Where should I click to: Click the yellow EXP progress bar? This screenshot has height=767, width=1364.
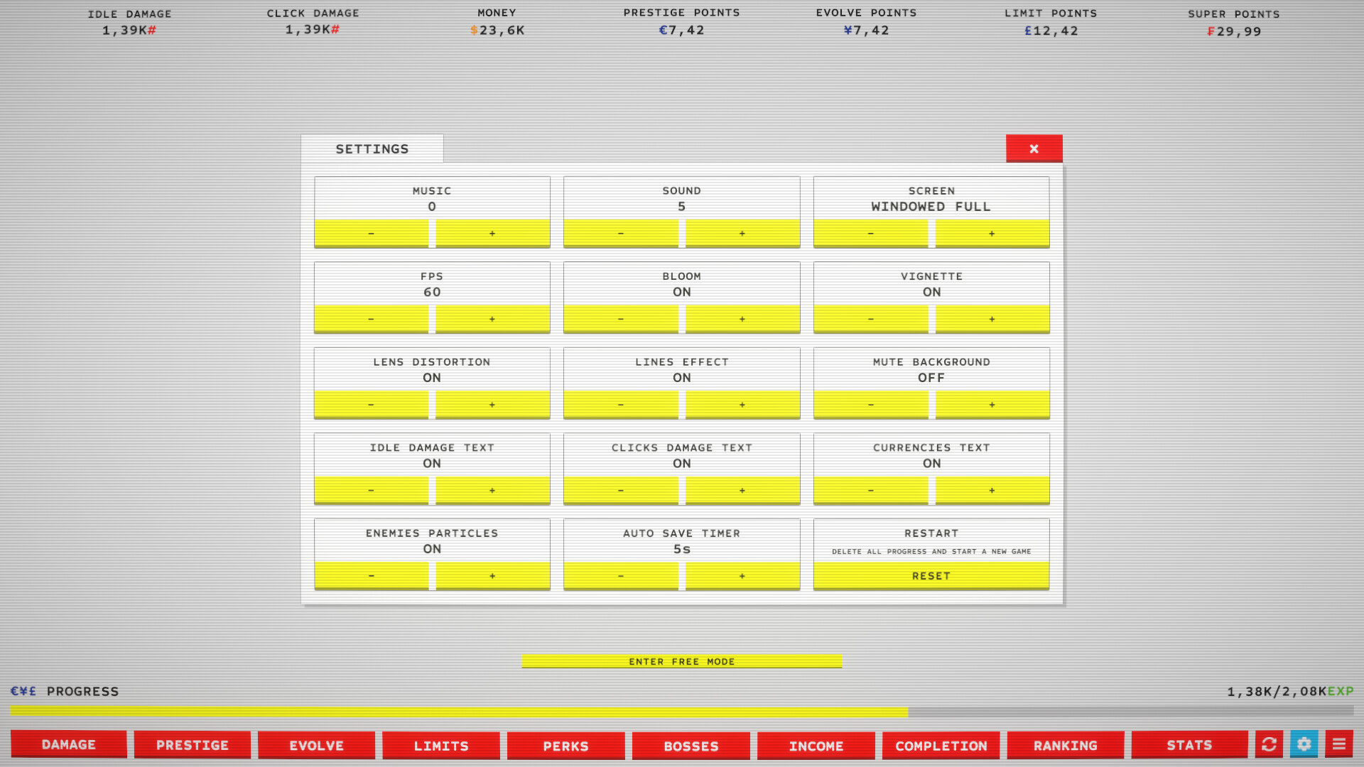click(x=459, y=712)
